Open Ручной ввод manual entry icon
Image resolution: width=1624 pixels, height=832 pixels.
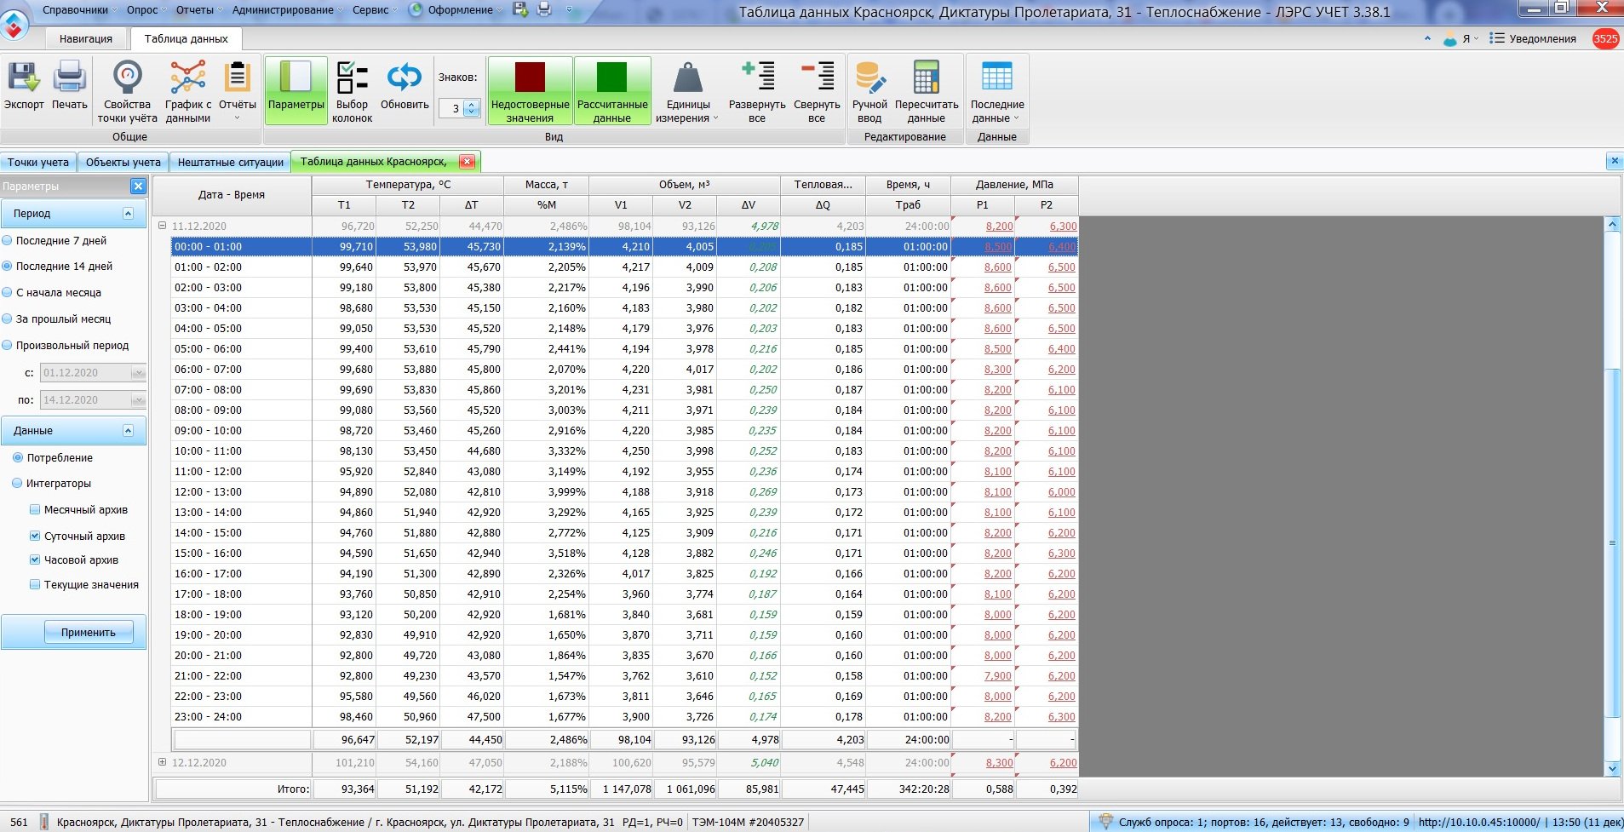point(869,77)
